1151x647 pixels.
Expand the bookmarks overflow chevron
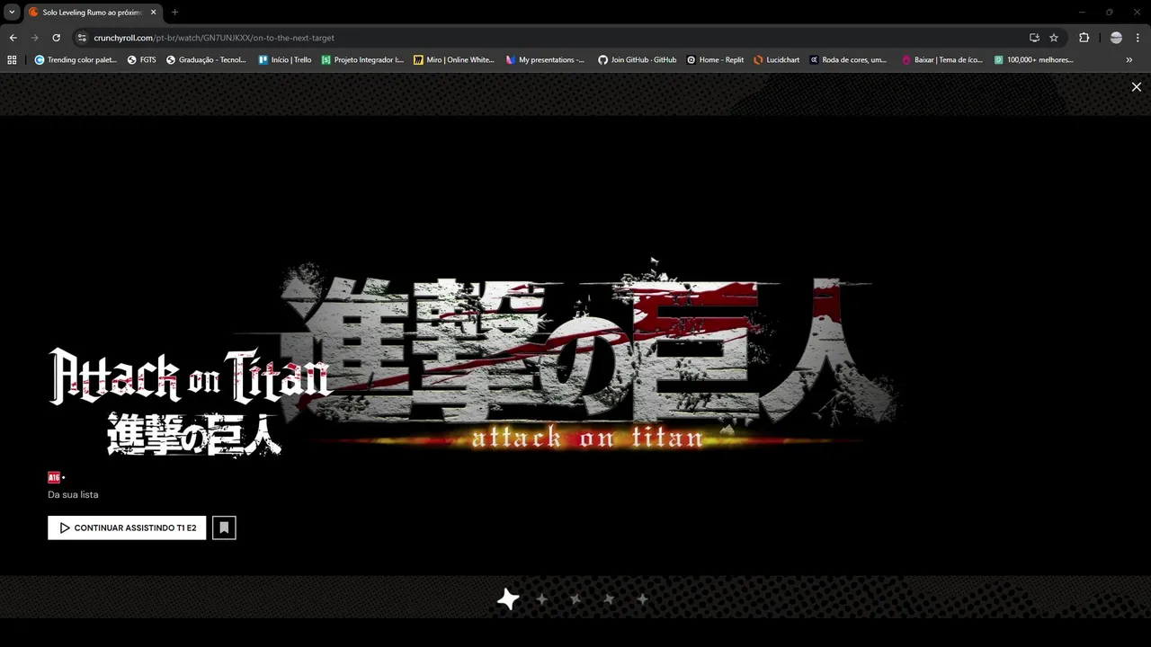[1129, 60]
